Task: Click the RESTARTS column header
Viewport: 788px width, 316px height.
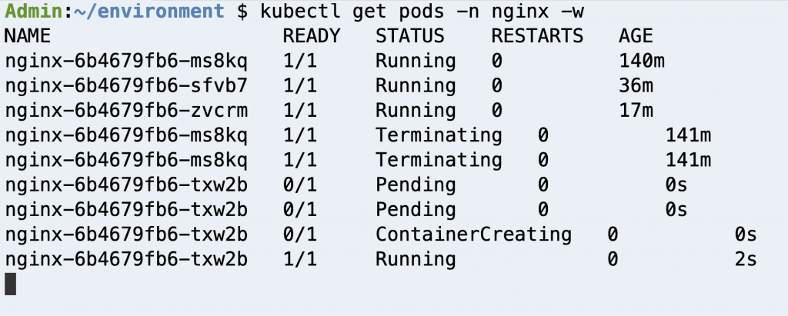Action: [x=537, y=36]
